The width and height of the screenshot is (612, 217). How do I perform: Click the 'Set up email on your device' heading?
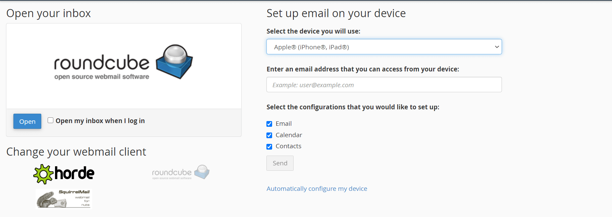coord(336,13)
